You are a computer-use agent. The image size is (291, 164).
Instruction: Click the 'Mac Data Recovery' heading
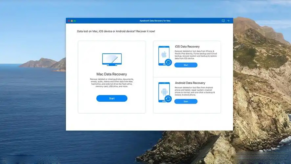112,74
